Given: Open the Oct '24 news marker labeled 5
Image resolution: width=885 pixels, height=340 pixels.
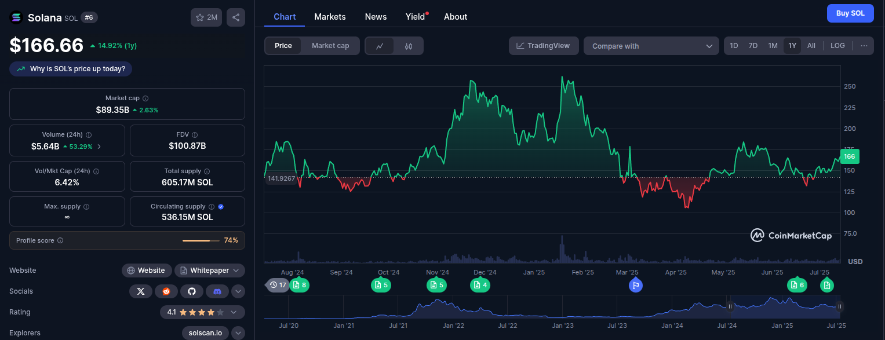Looking at the screenshot, I should [x=381, y=285].
